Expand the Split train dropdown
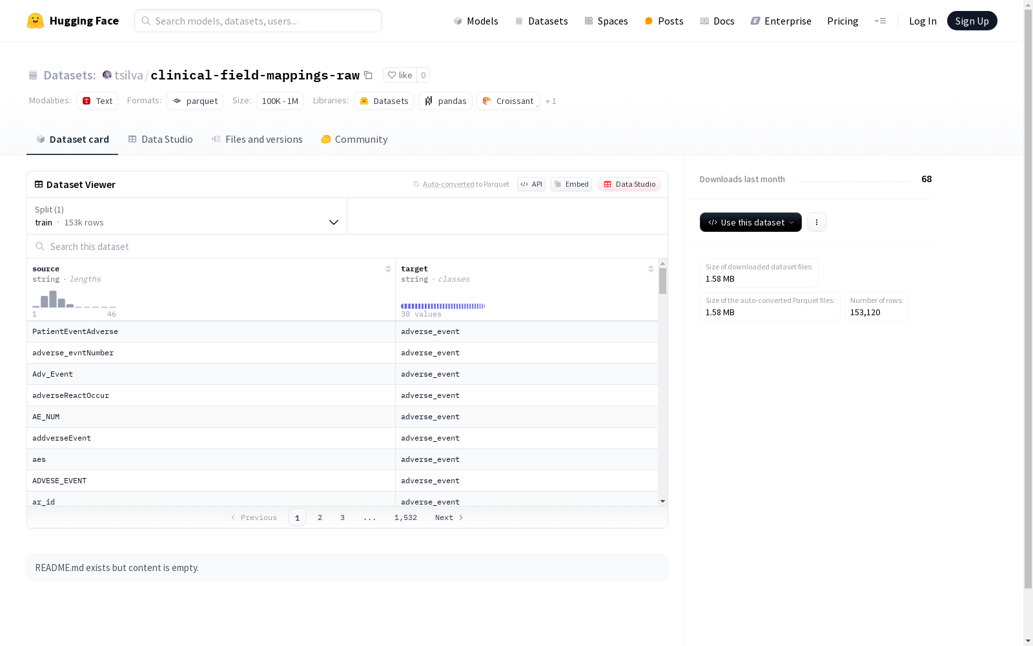 click(x=187, y=216)
